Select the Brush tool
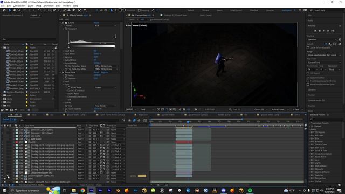Screen dimensions: 345x194 tap(65, 10)
